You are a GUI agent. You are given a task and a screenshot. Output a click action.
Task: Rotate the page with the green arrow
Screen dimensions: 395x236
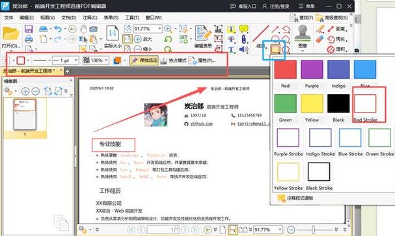pyautogui.click(x=168, y=39)
